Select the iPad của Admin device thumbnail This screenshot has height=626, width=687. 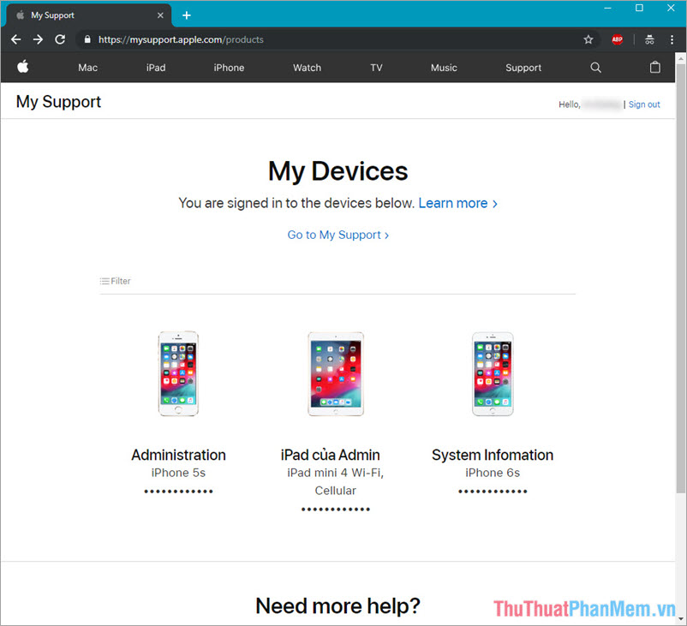(x=335, y=373)
